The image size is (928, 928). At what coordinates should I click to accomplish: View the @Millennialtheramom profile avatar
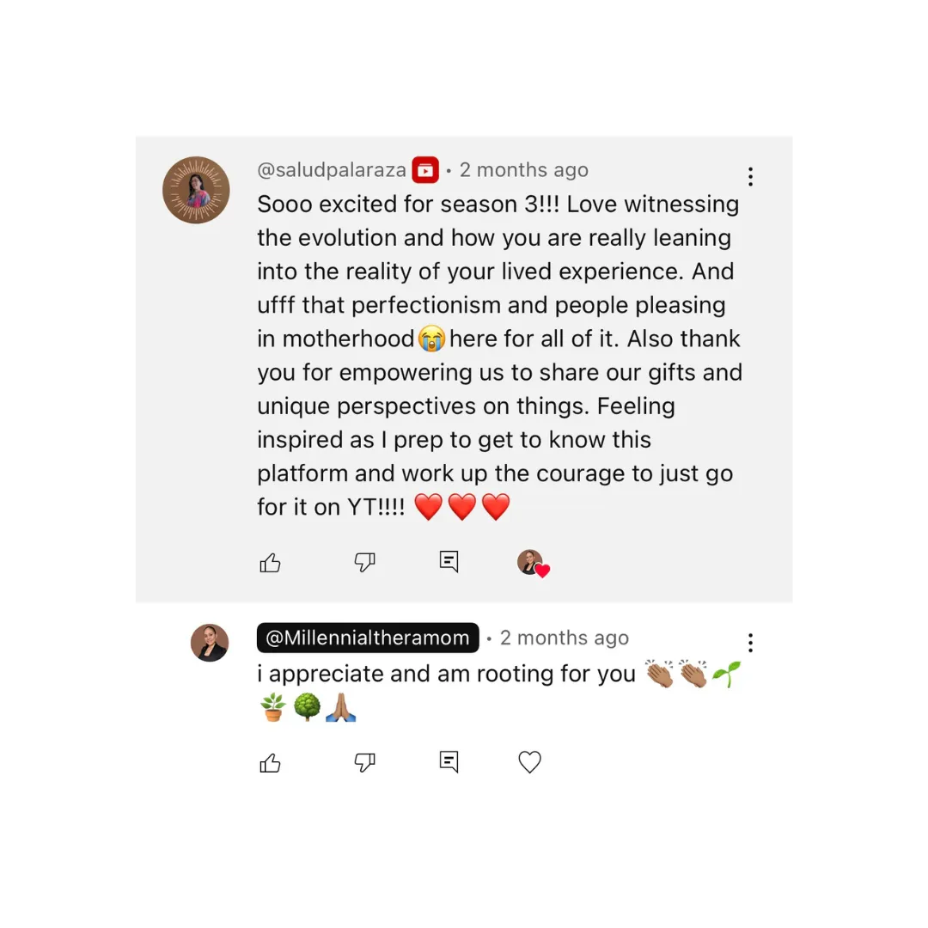(210, 643)
